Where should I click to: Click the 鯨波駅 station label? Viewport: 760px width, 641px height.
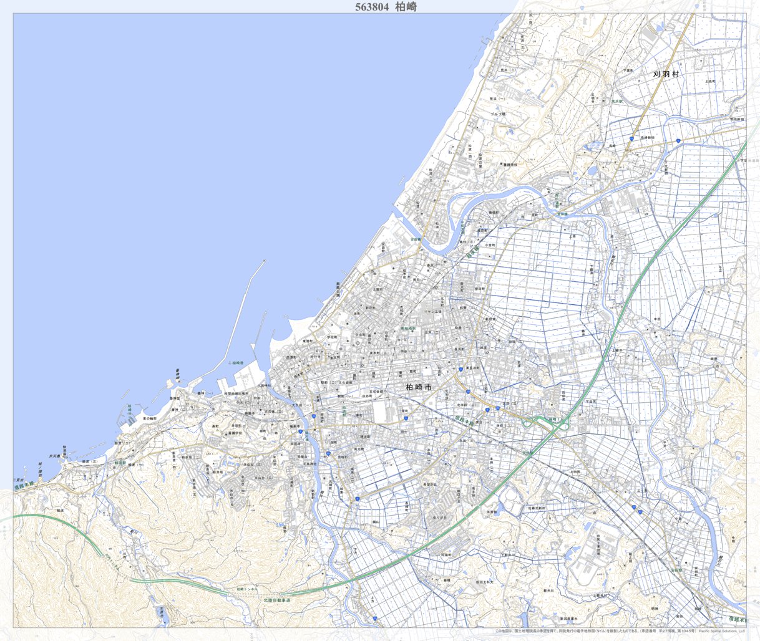[120, 463]
